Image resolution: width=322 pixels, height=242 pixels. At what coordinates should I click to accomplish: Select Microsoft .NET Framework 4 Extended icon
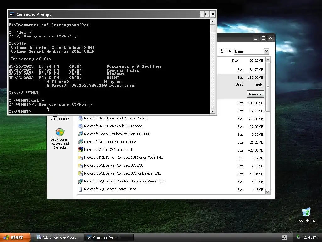tap(80, 126)
